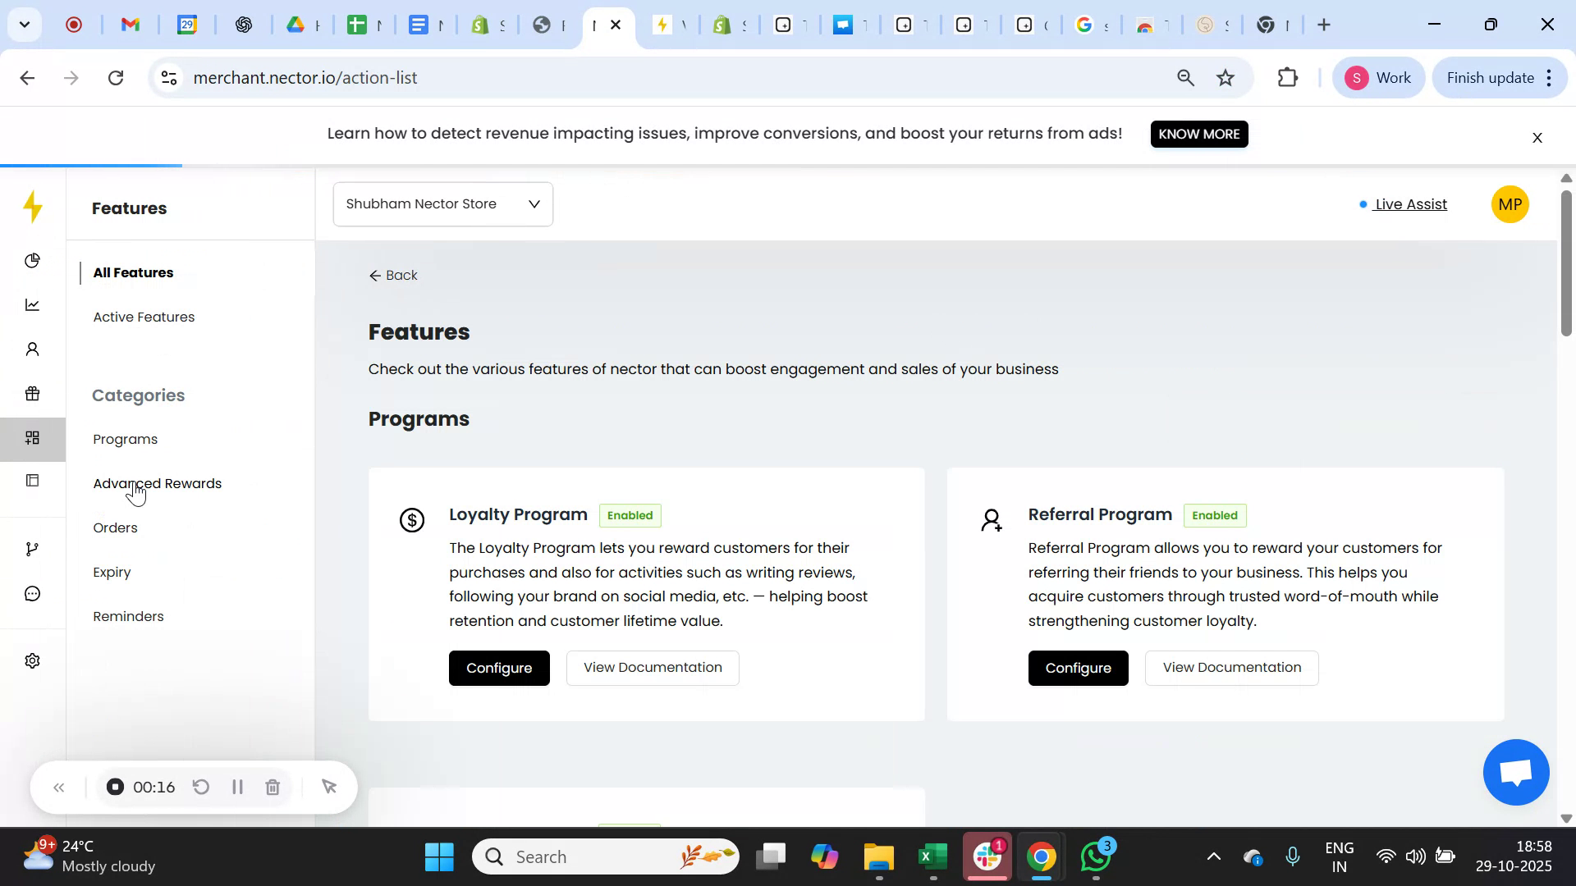Switch to the Active Features tab
1576x886 pixels.
coord(144,317)
